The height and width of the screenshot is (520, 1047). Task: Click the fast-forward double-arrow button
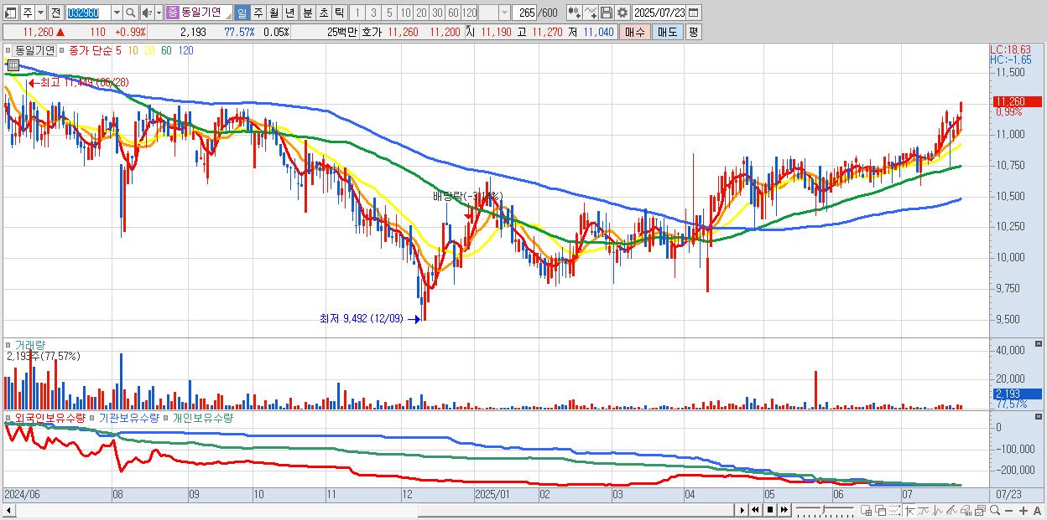pyautogui.click(x=784, y=510)
